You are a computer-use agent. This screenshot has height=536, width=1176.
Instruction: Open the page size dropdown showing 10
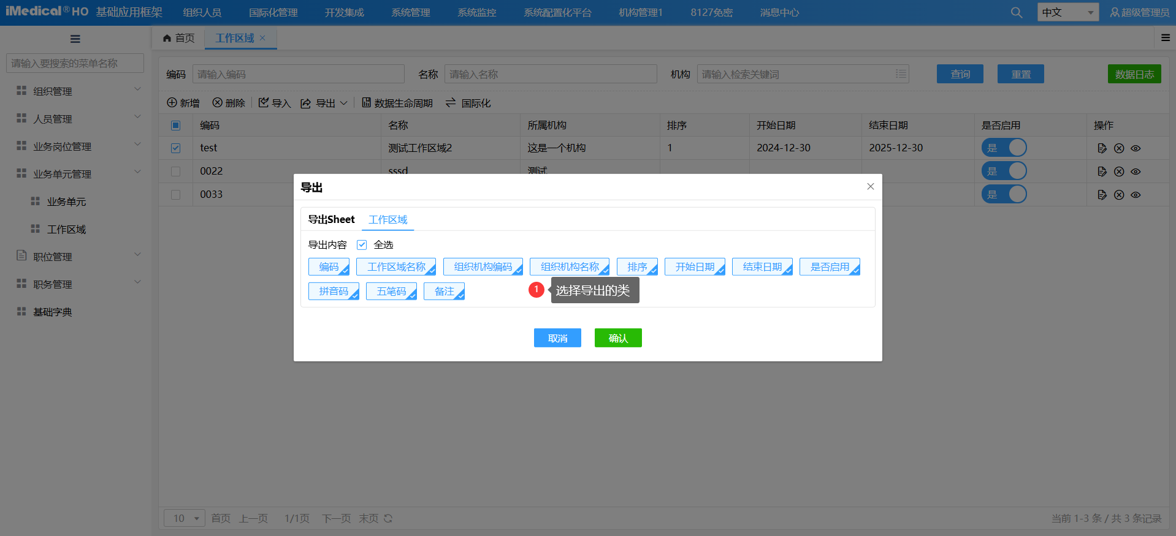pos(185,518)
